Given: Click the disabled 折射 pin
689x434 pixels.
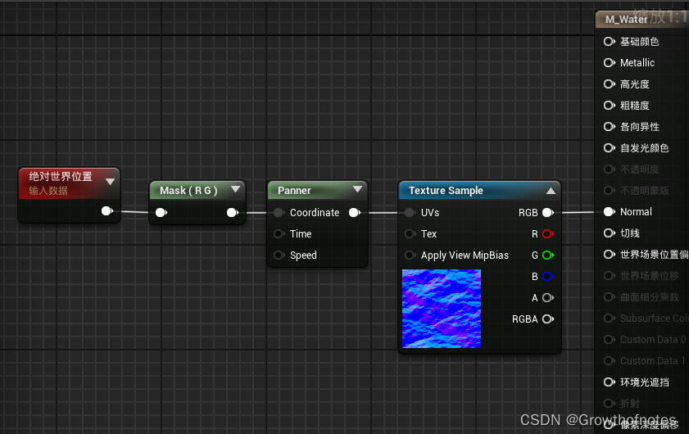Looking at the screenshot, I should pyautogui.click(x=609, y=403).
